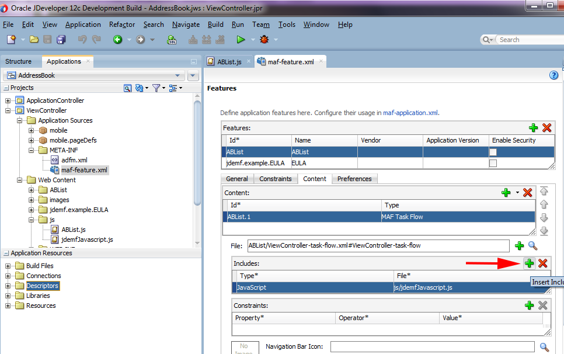Add a new feature with green plus

point(533,128)
